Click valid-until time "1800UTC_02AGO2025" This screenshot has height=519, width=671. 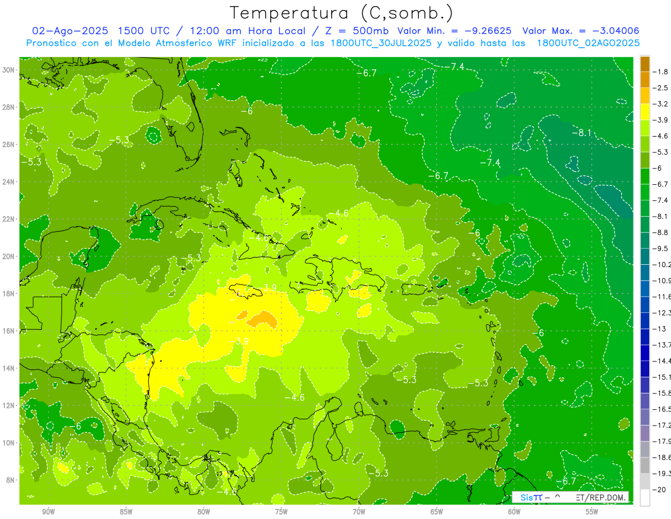tap(588, 43)
